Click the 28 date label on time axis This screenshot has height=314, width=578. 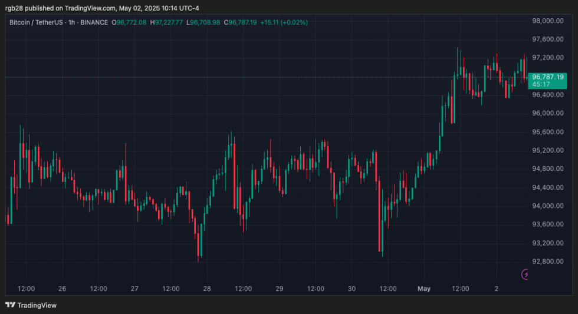pos(207,289)
